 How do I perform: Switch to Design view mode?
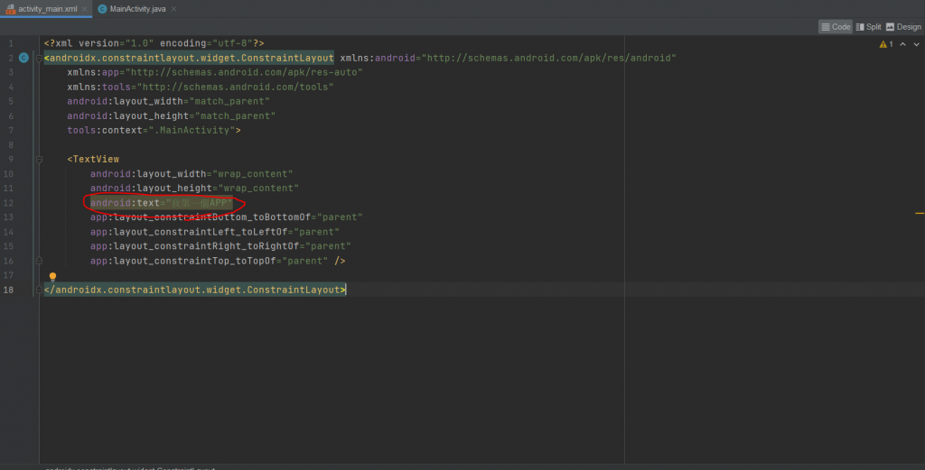pos(903,27)
